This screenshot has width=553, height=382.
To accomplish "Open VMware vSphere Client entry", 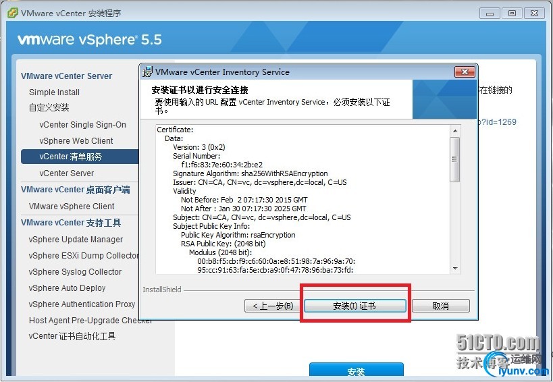I will [72, 207].
